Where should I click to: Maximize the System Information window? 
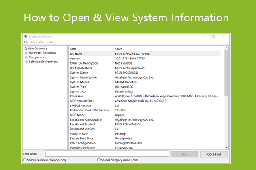coord(214,37)
